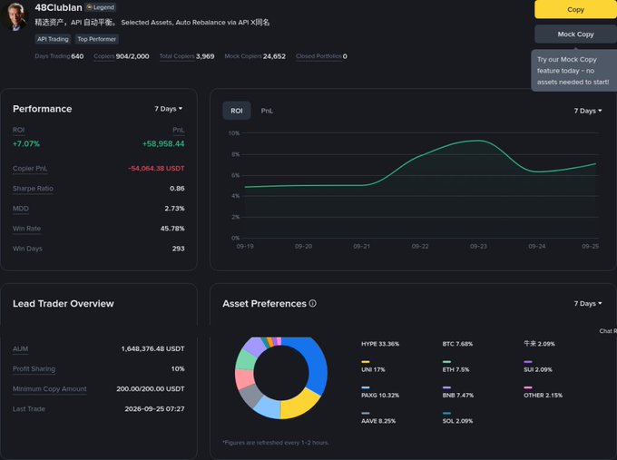Click the yellow UNI donut segment
Viewport: 617px width, 460px height.
[x=300, y=404]
